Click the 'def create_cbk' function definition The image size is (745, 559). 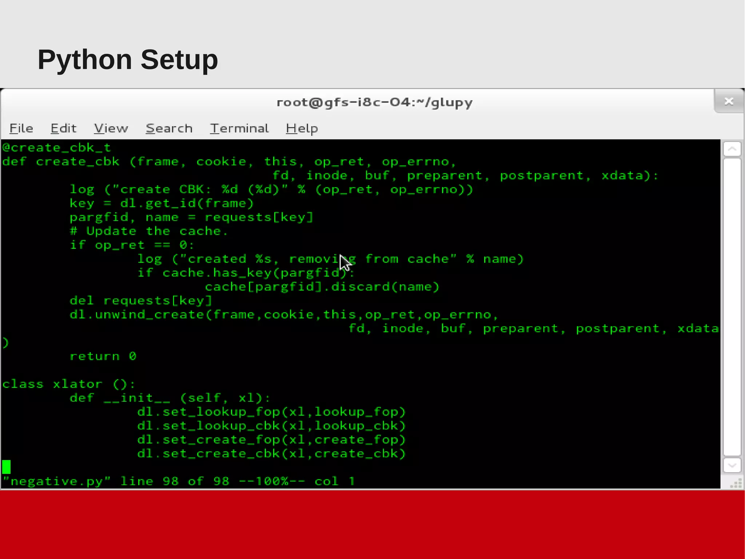(x=229, y=161)
